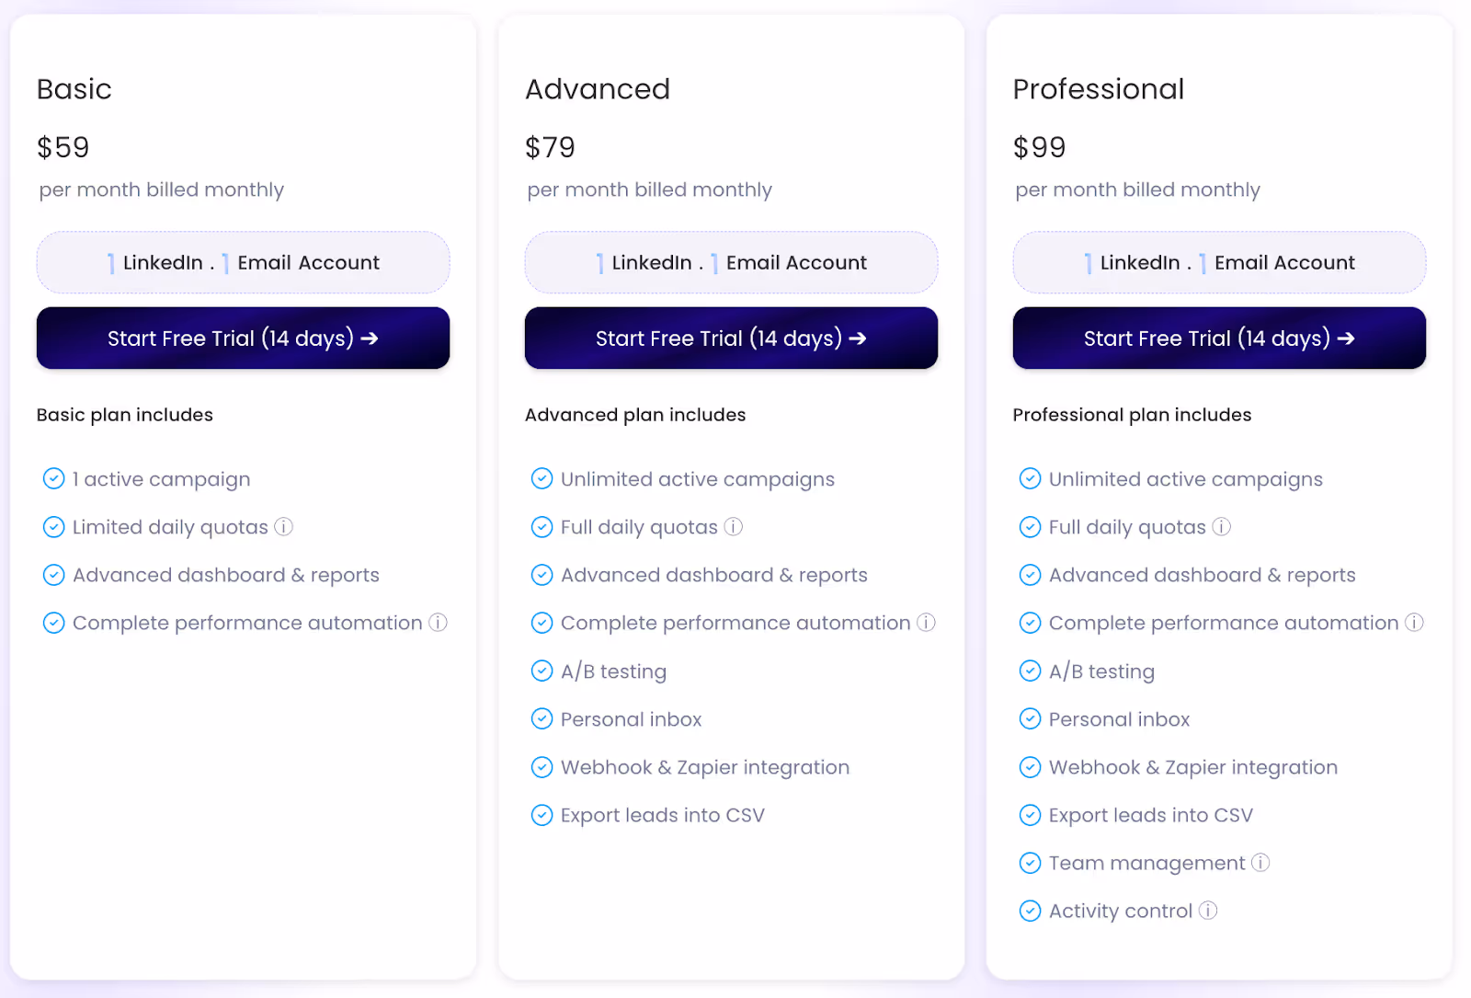1471x998 pixels.
Task: Click info icon for Full daily quotas in Professional
Action: 1221,527
